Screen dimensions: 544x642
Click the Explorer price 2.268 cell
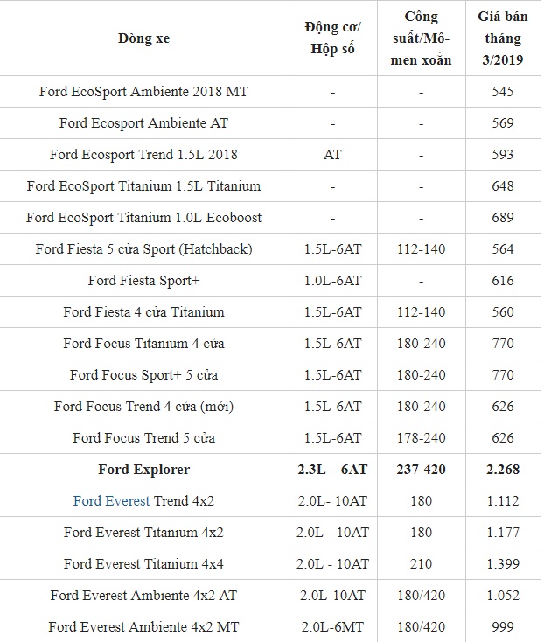(x=503, y=470)
